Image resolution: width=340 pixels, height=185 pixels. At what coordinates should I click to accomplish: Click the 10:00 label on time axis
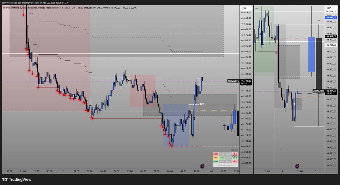pos(197,171)
